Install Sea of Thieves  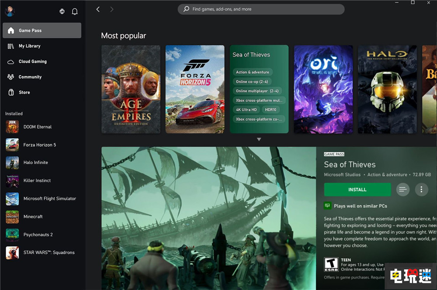coord(357,189)
